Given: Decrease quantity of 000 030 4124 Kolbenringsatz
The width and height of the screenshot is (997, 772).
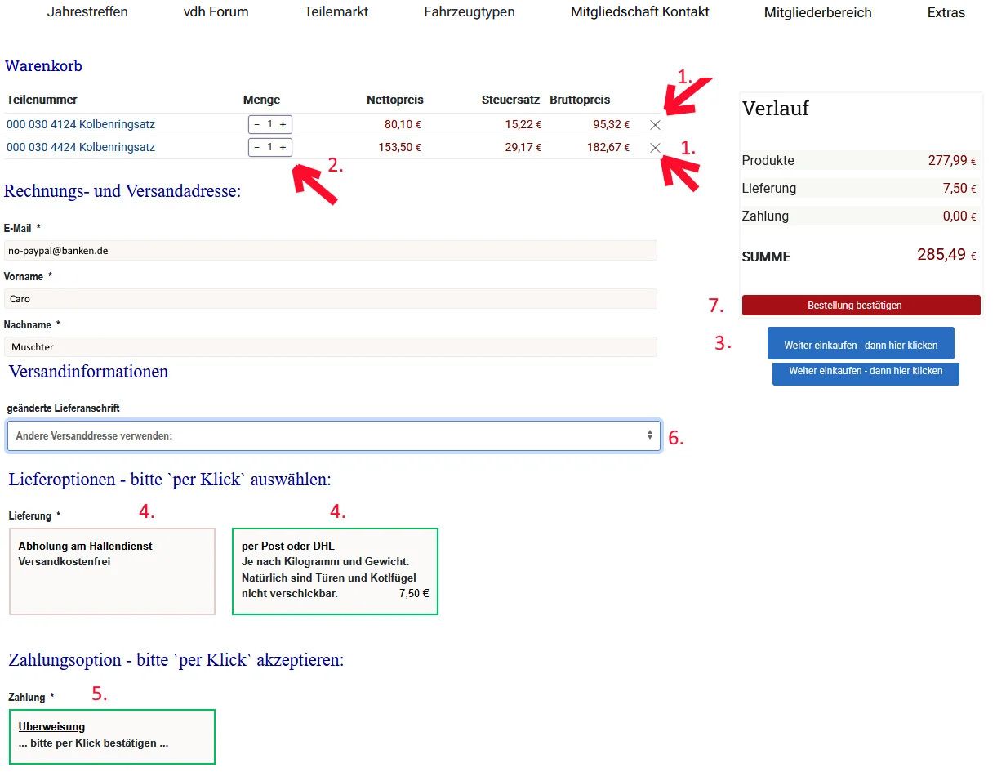Looking at the screenshot, I should [256, 125].
